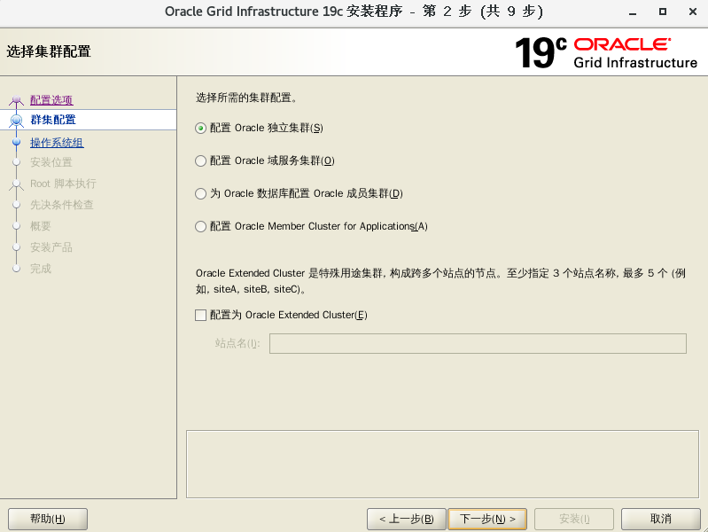708x532 pixels.
Task: Close the installer window
Action: point(693,12)
